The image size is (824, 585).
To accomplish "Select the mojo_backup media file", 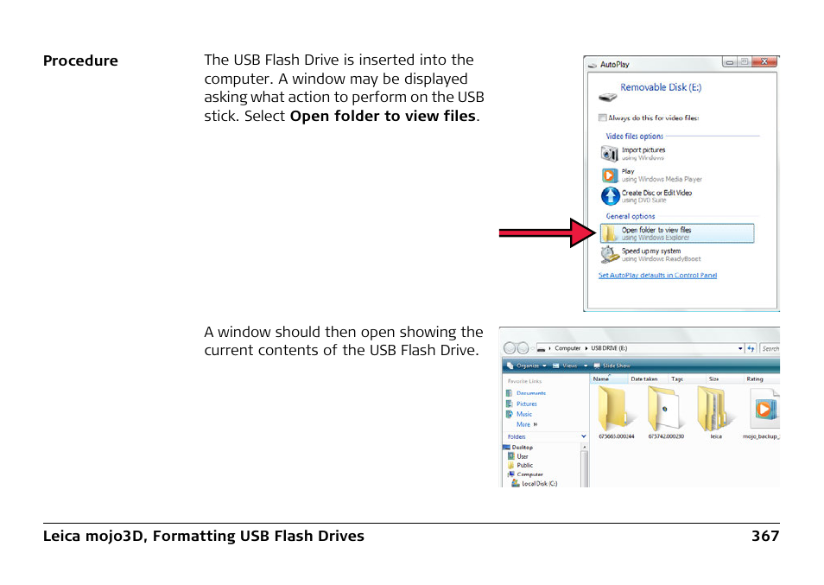I will point(763,414).
